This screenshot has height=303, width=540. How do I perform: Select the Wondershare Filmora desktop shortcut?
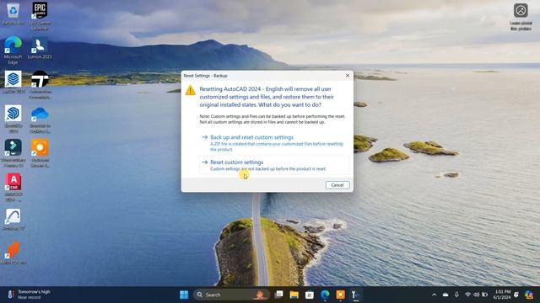pos(13,153)
